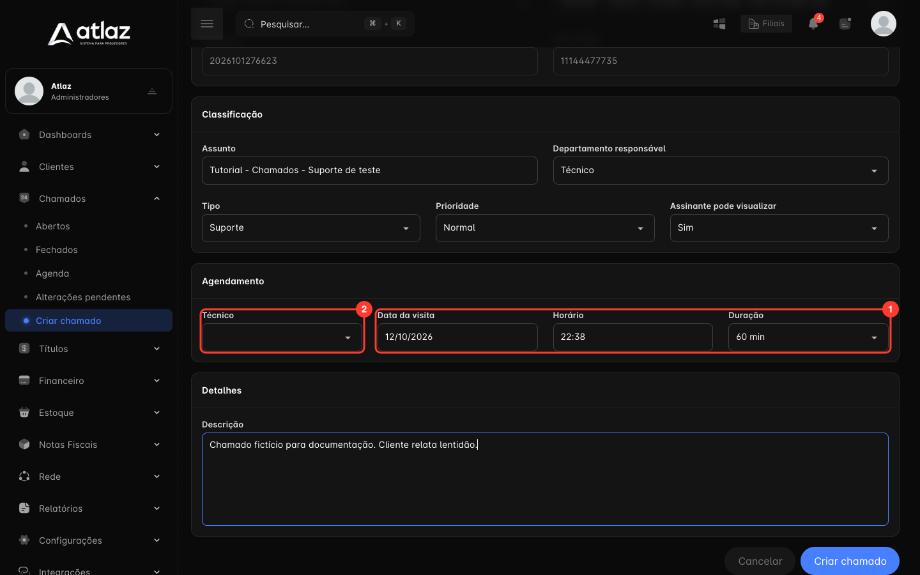Go to Abertos under Chamados
This screenshot has width=920, height=575.
pyautogui.click(x=53, y=226)
